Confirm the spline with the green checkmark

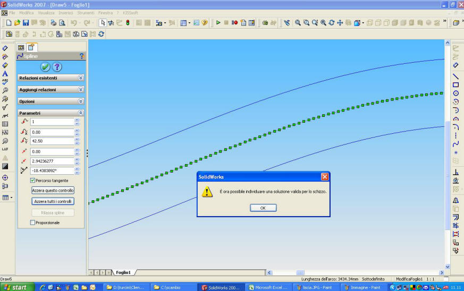tap(45, 67)
